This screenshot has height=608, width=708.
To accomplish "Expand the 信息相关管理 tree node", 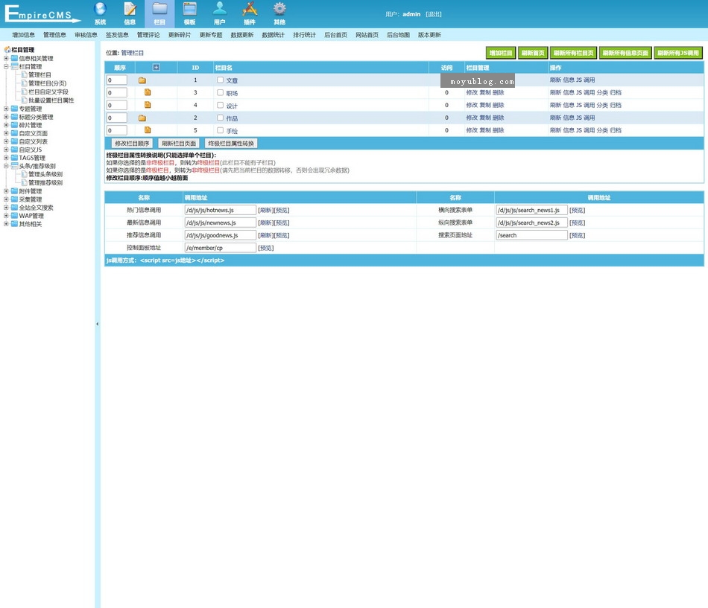I will pyautogui.click(x=6, y=58).
